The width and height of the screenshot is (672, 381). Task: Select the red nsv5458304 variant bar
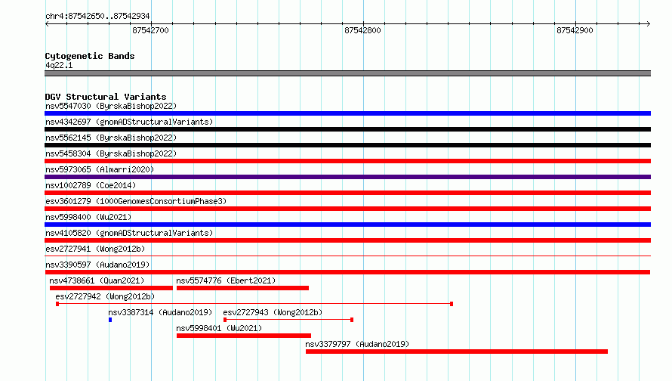pyautogui.click(x=347, y=161)
